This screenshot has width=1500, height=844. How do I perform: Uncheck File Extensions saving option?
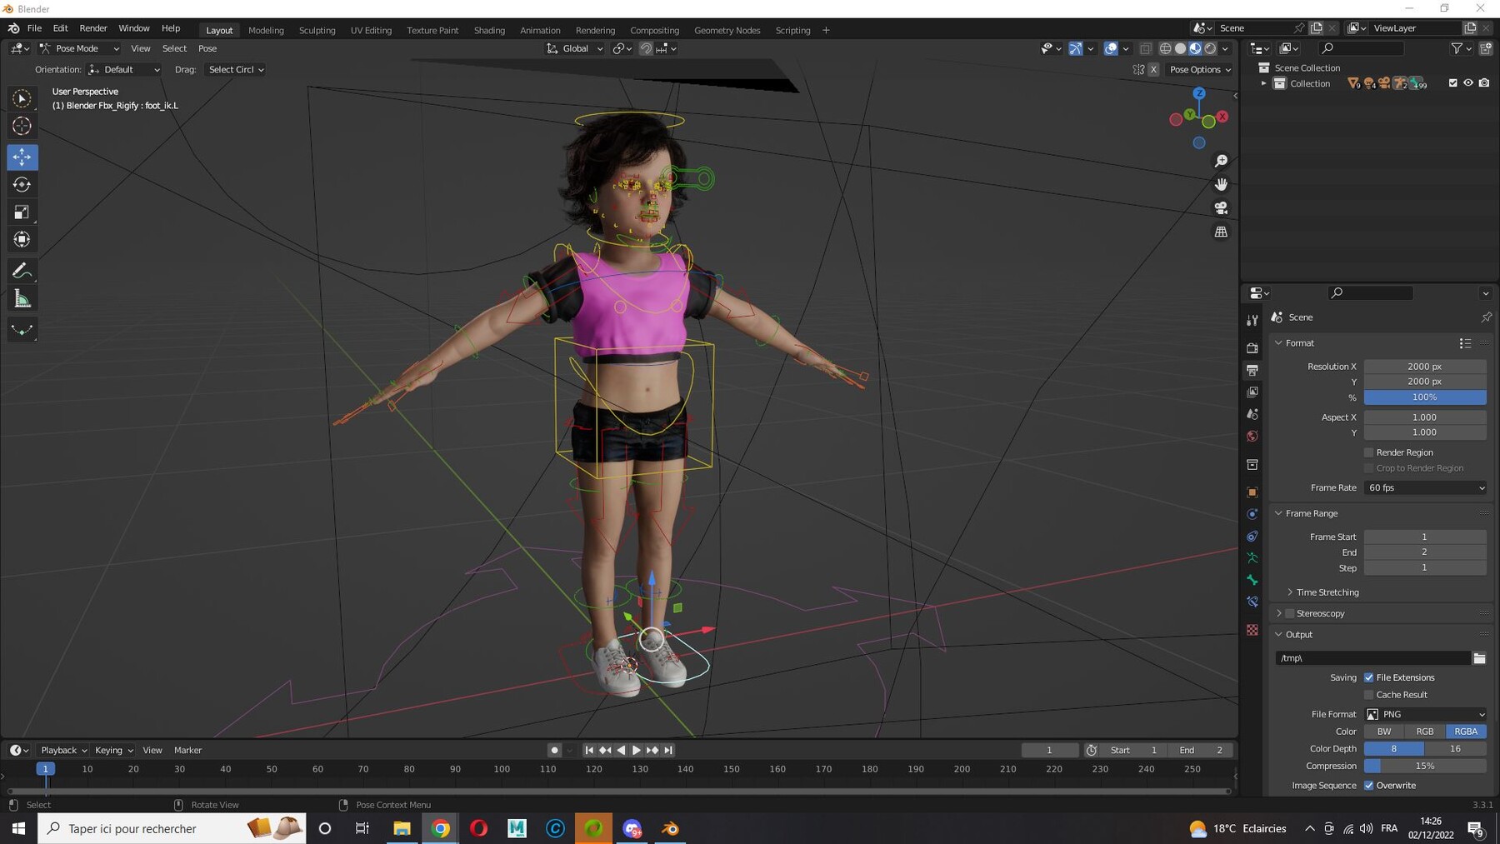pos(1369,677)
